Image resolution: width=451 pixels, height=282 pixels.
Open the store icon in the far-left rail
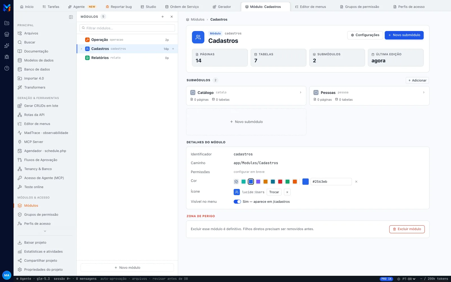click(x=7, y=34)
